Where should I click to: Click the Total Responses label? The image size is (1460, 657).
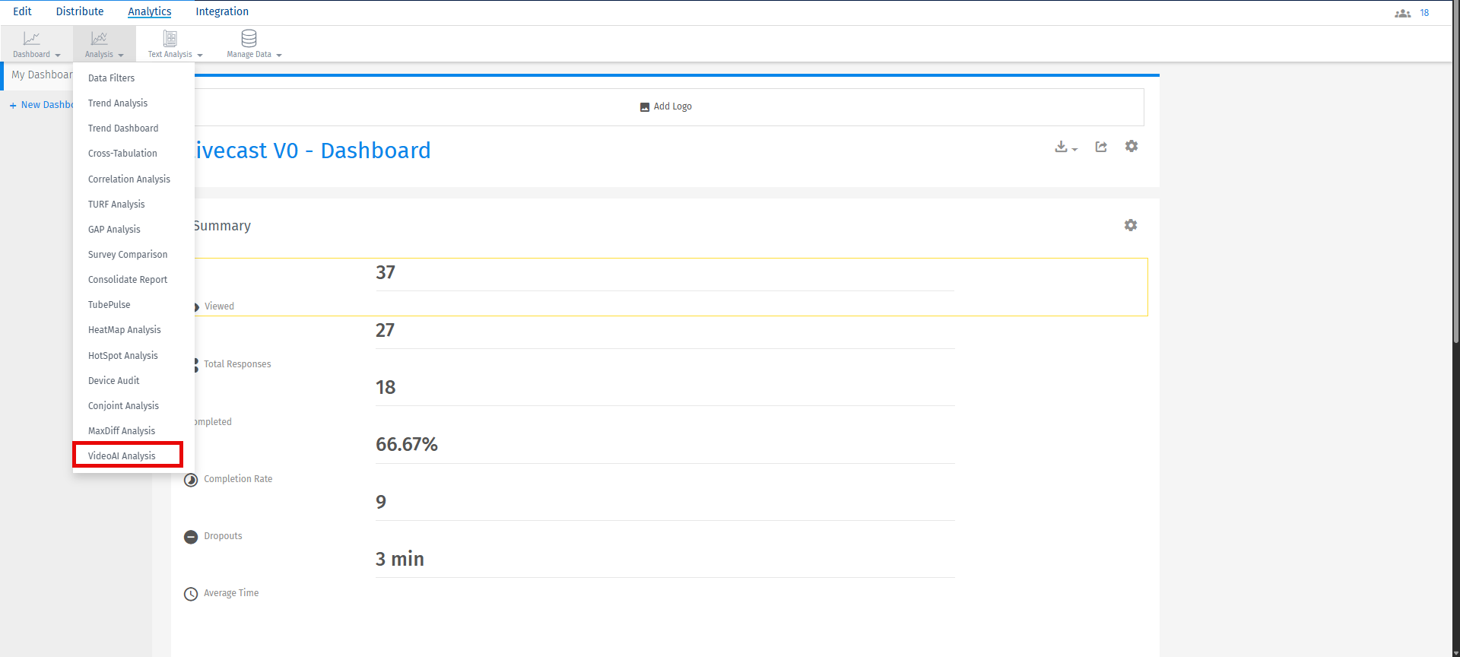click(237, 364)
